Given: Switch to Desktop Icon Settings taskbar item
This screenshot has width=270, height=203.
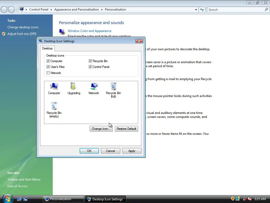Looking at the screenshot, I should (105, 199).
